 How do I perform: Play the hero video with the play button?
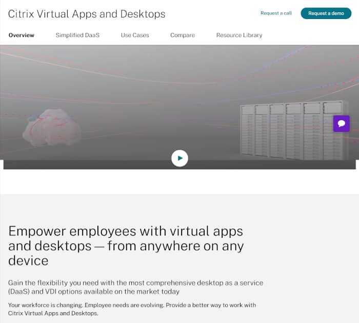tap(180, 158)
